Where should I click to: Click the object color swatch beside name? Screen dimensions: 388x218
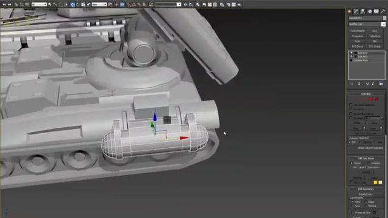tap(384, 18)
